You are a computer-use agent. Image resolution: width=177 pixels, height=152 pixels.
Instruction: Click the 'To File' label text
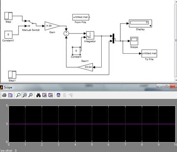(x=149, y=59)
